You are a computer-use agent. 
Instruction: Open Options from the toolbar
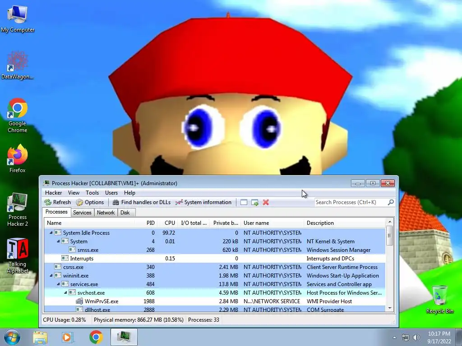coord(90,202)
